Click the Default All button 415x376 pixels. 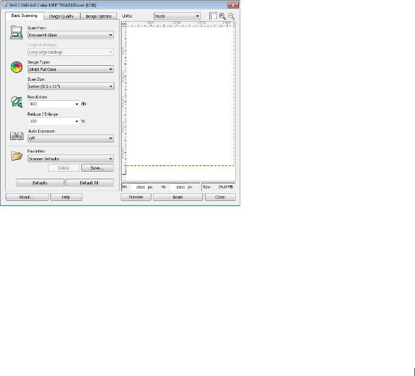point(89,183)
